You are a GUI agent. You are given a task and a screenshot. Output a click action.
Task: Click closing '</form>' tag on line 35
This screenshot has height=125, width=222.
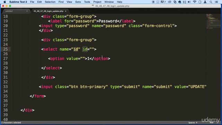click(x=38, y=96)
